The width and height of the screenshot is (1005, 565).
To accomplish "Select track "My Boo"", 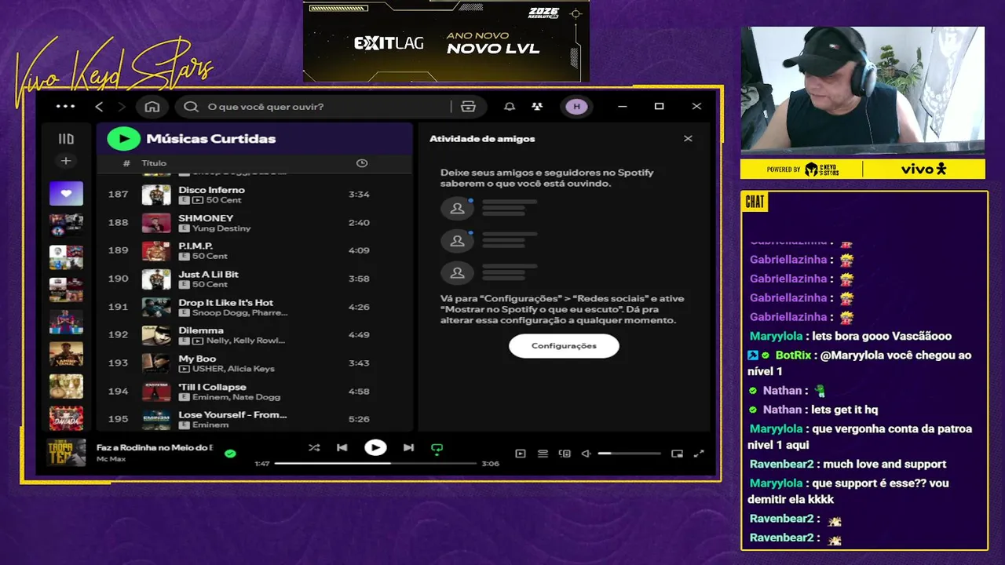I will [197, 359].
